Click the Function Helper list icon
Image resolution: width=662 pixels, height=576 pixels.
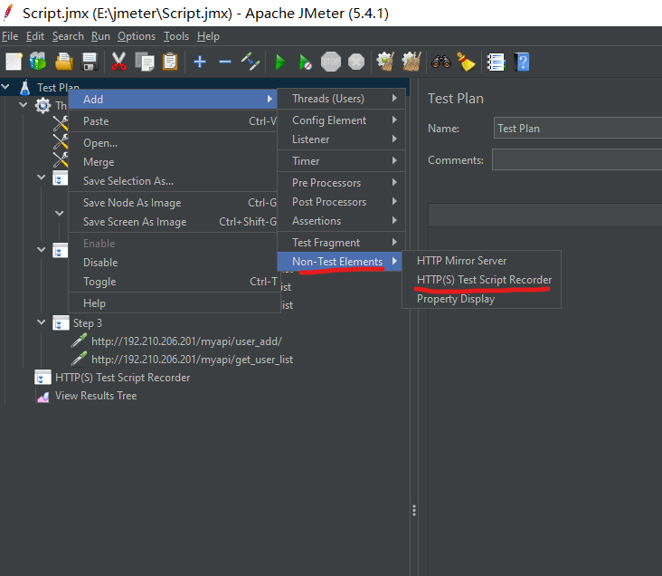click(x=496, y=62)
